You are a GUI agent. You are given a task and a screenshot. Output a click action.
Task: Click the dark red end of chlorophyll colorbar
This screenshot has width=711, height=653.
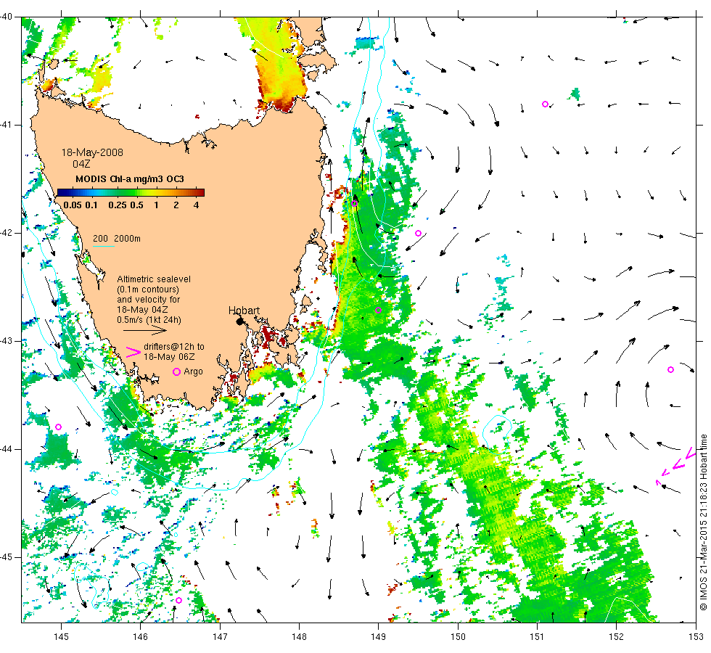click(x=200, y=192)
